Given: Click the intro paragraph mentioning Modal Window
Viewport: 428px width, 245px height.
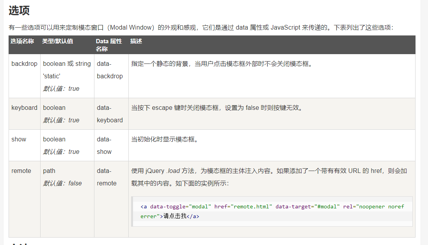Looking at the screenshot, I should tap(201, 28).
